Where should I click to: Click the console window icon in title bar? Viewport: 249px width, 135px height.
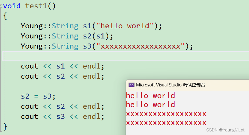tap(131, 85)
